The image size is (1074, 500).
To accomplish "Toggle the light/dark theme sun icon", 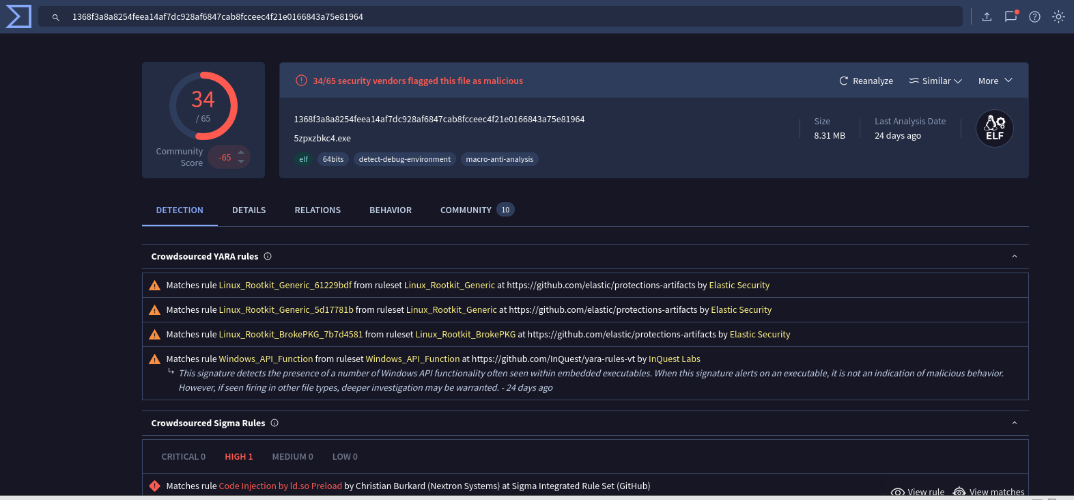I will click(1058, 16).
